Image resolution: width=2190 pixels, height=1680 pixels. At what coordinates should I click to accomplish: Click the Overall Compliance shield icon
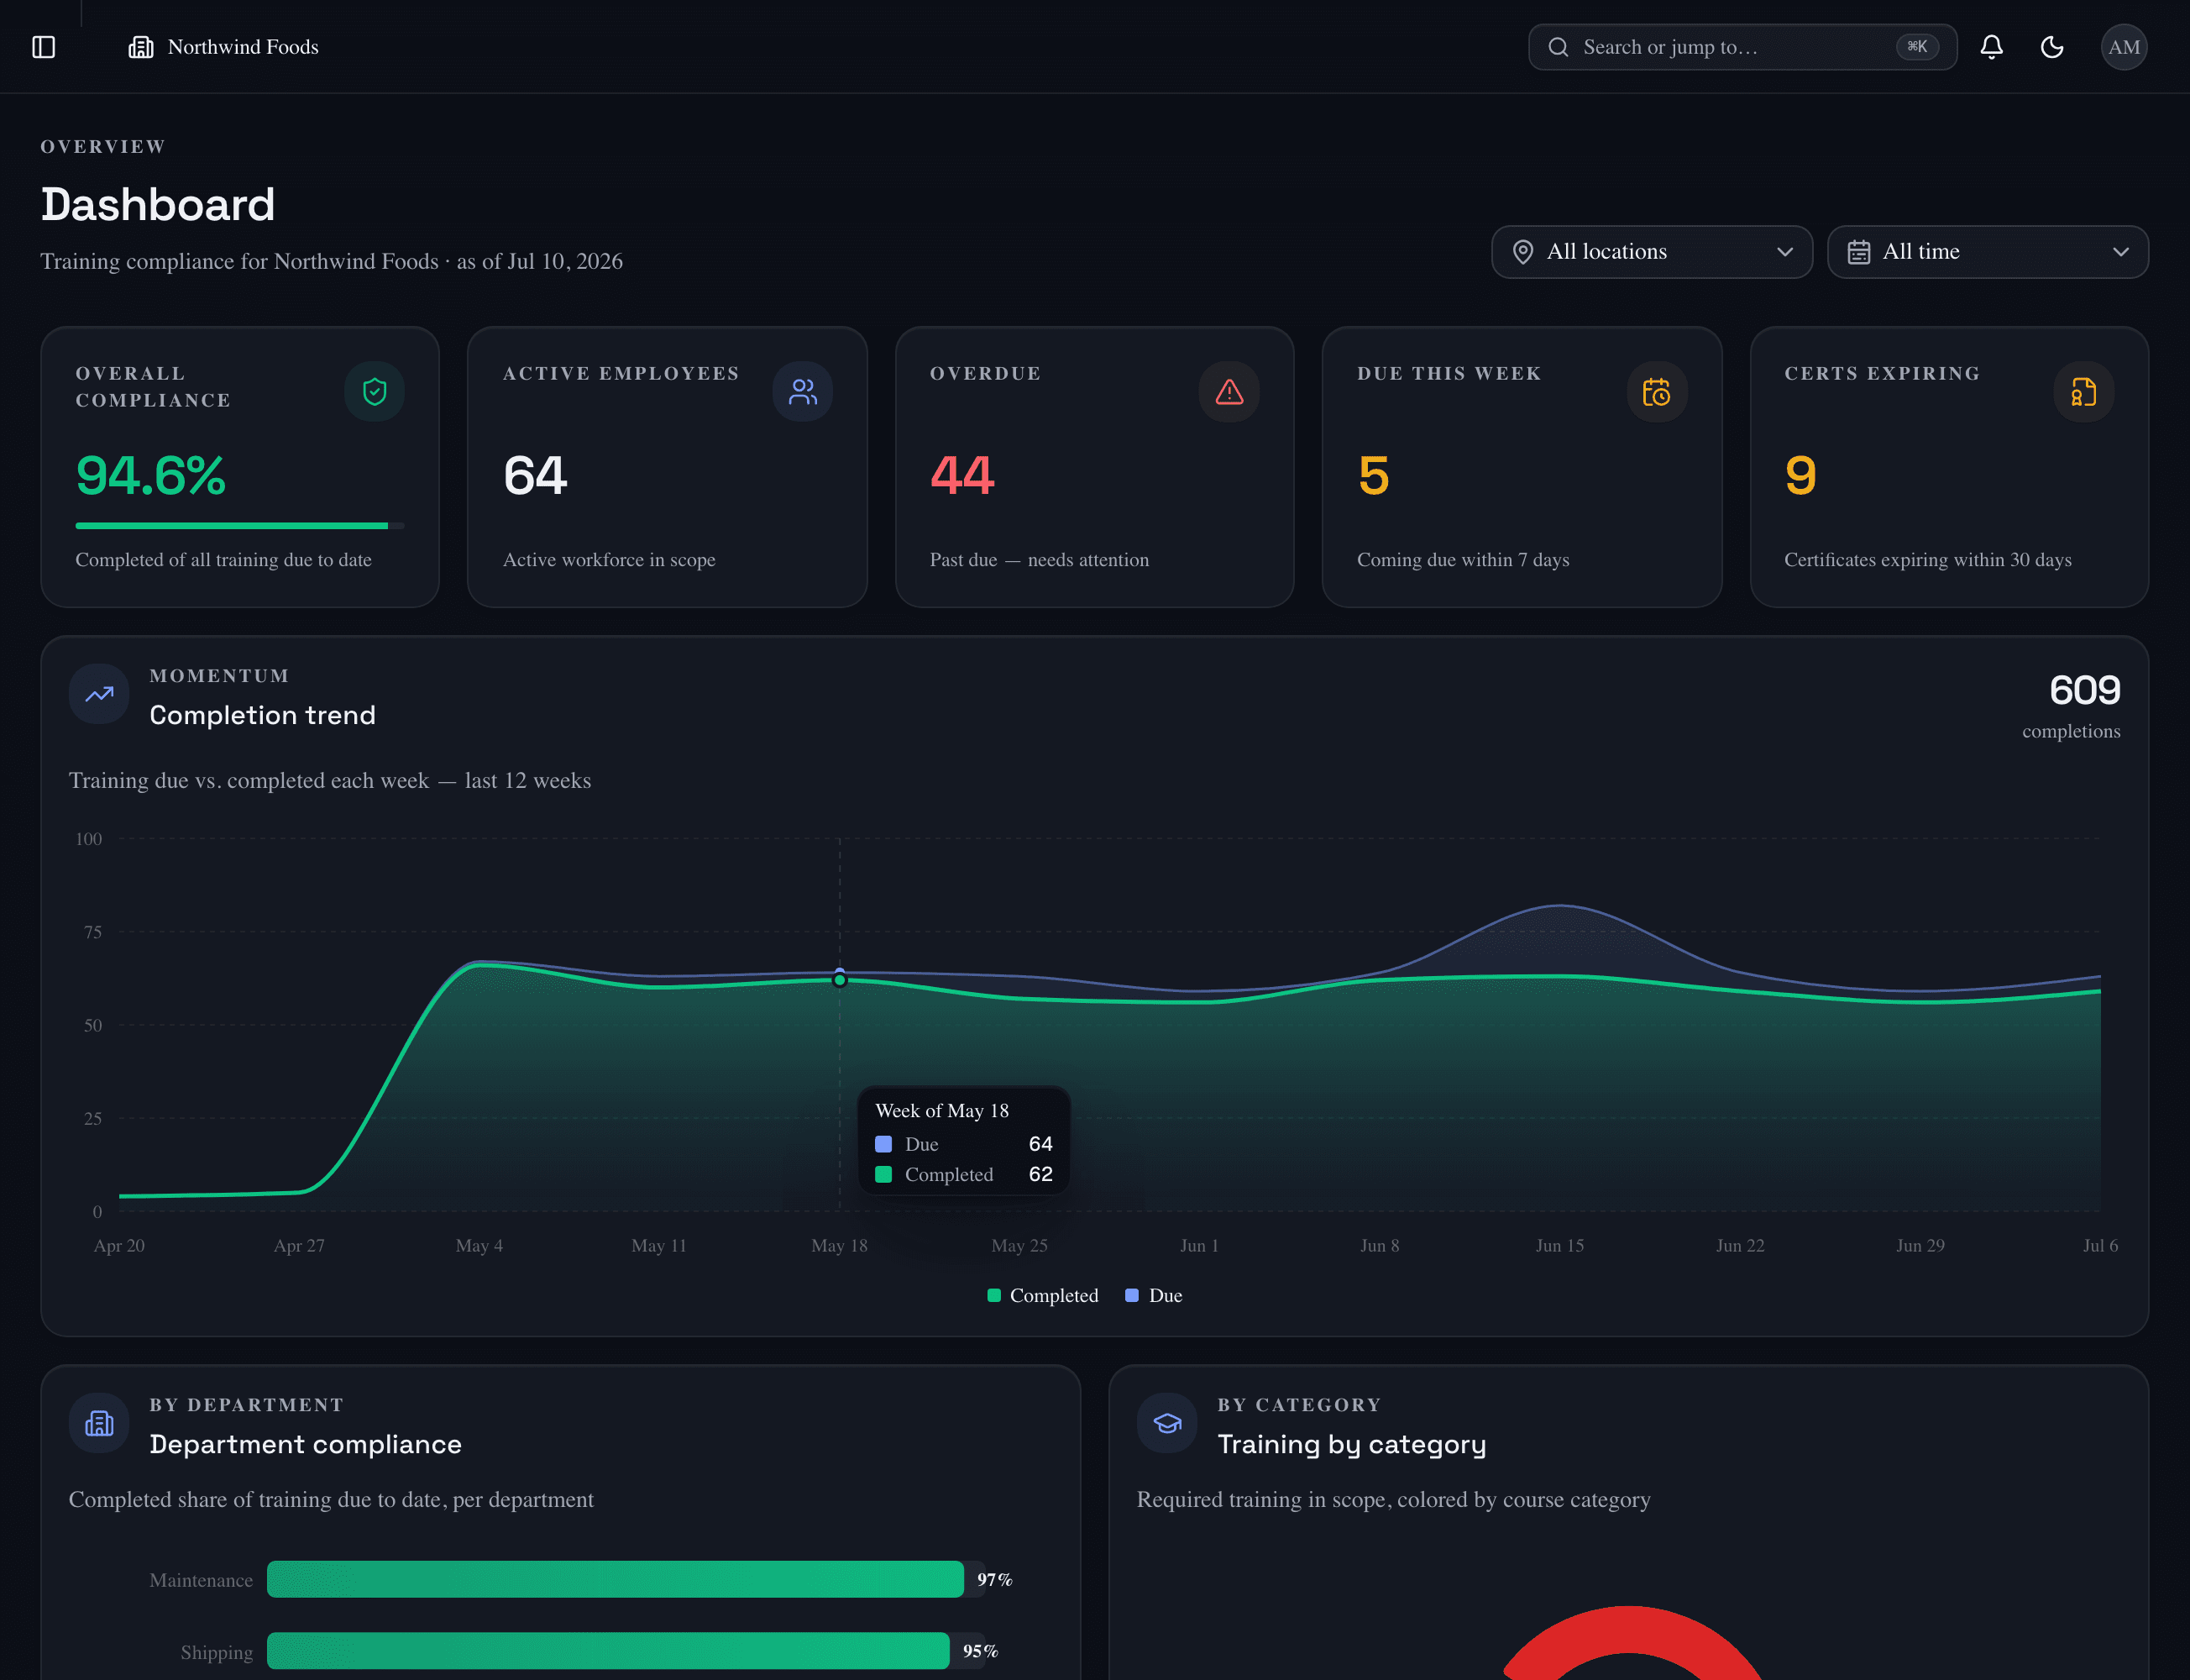[x=375, y=391]
